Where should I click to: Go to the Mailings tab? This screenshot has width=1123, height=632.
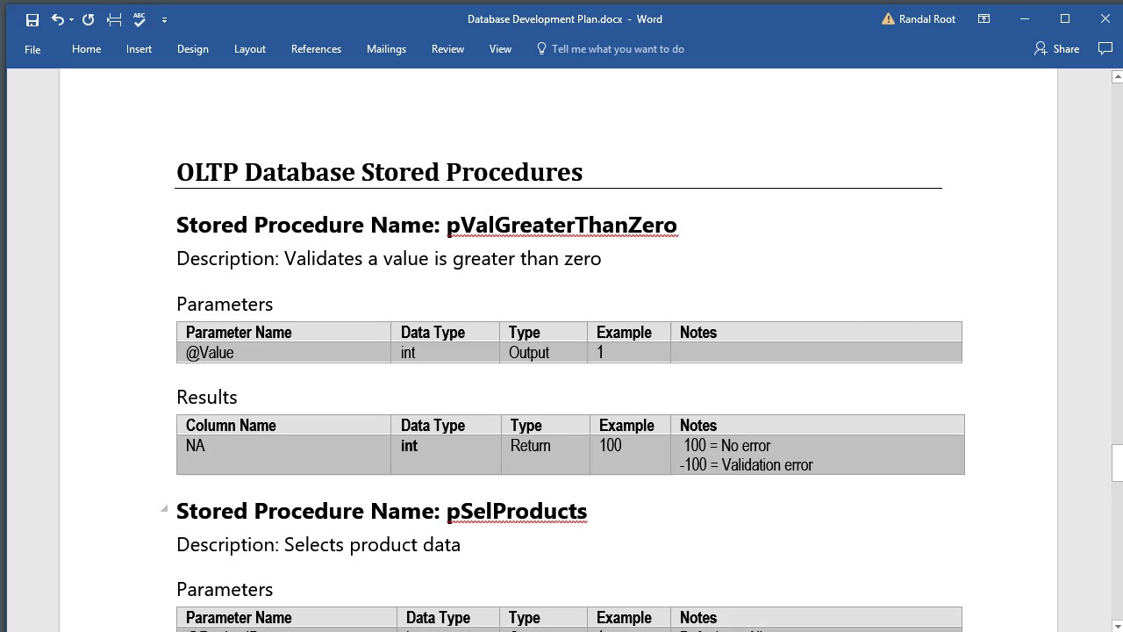click(x=386, y=49)
